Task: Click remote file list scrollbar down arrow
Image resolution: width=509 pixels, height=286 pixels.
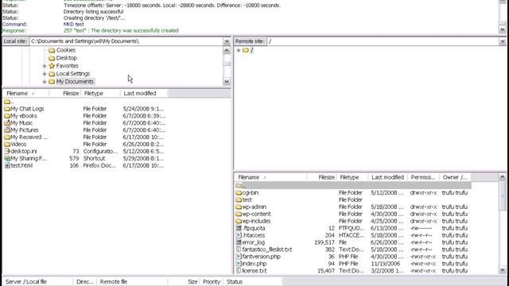Action: (x=503, y=270)
